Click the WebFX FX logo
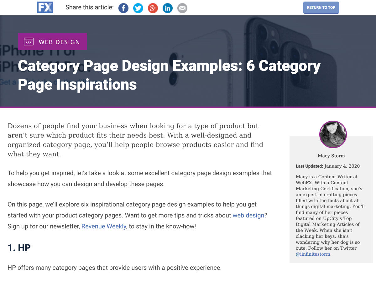The width and height of the screenshot is (376, 282). point(45,7)
